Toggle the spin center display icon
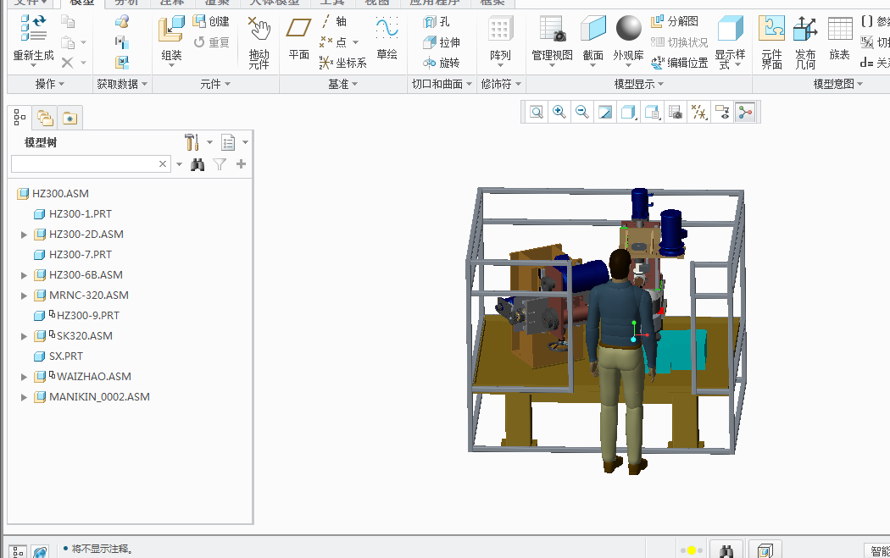890x558 pixels. click(x=745, y=113)
